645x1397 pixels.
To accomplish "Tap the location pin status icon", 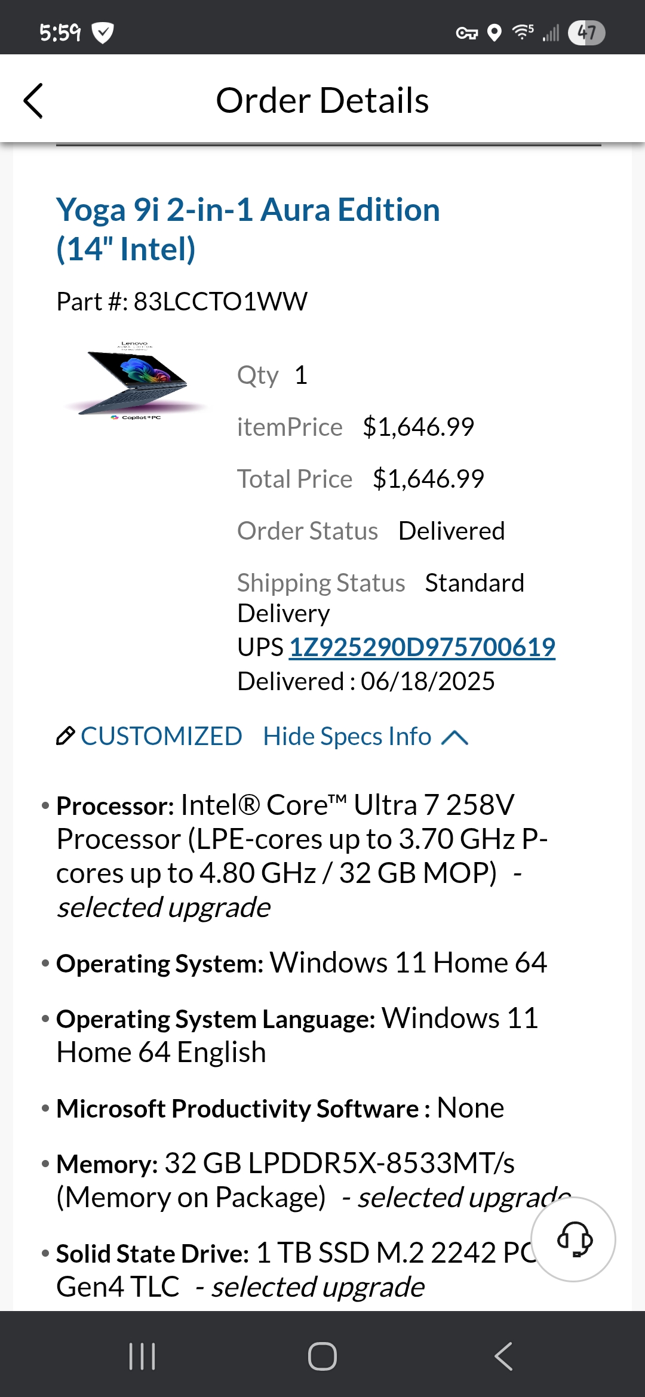I will (x=494, y=33).
